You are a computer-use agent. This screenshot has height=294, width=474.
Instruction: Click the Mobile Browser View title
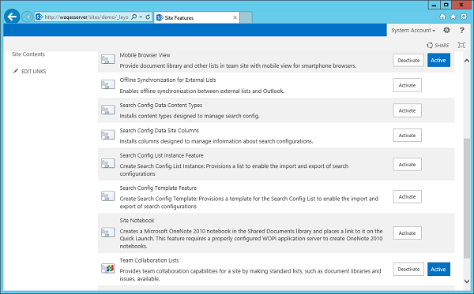(145, 55)
